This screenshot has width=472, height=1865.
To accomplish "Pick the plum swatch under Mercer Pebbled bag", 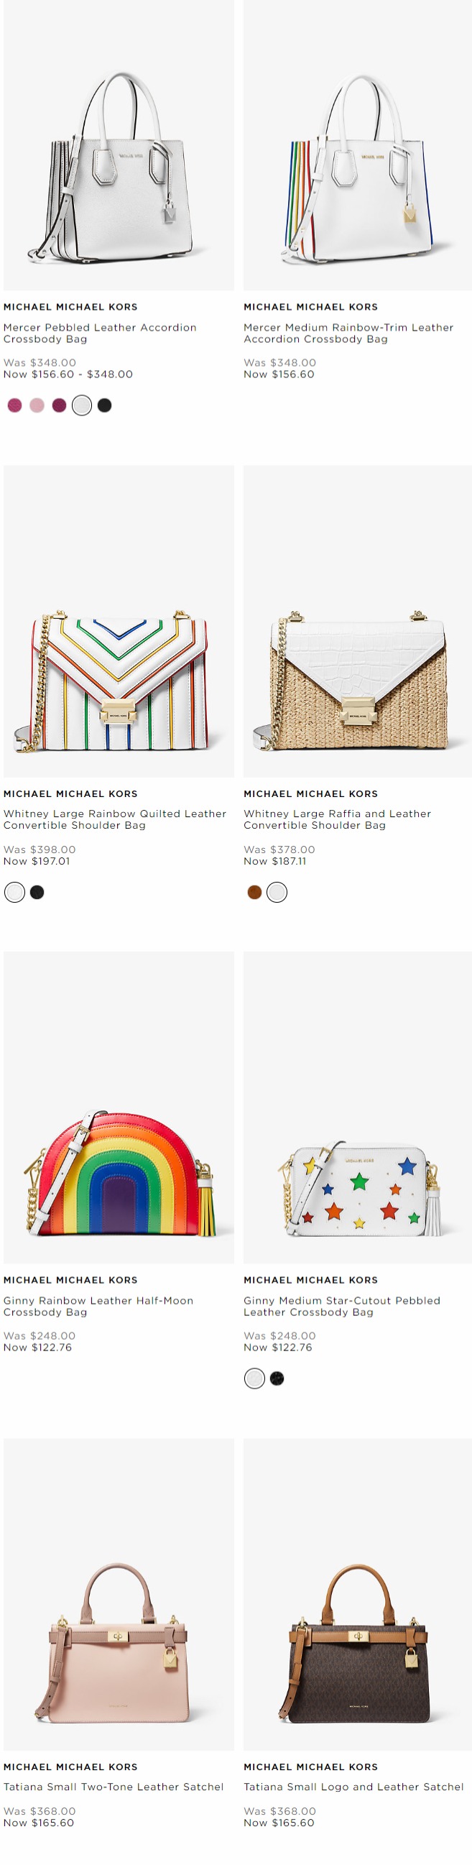I will click(60, 405).
